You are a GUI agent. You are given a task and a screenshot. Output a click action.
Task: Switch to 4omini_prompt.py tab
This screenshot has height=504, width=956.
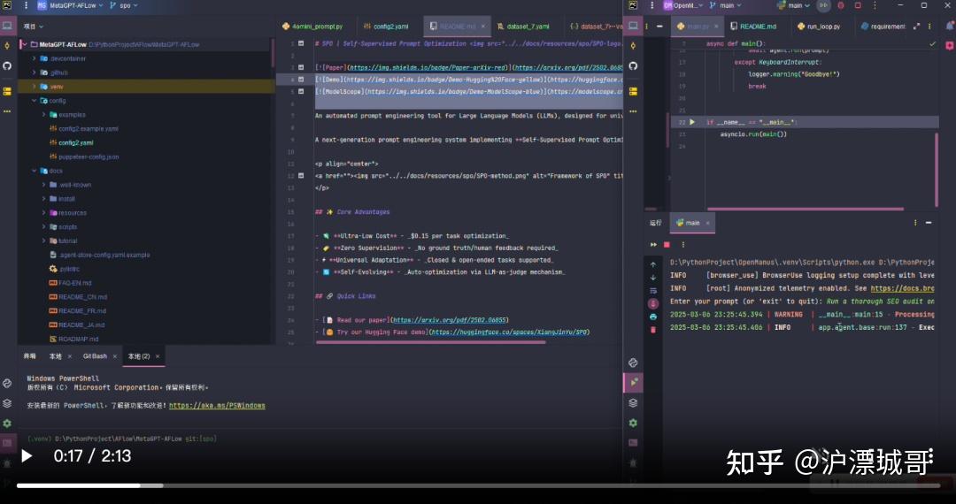pos(312,27)
